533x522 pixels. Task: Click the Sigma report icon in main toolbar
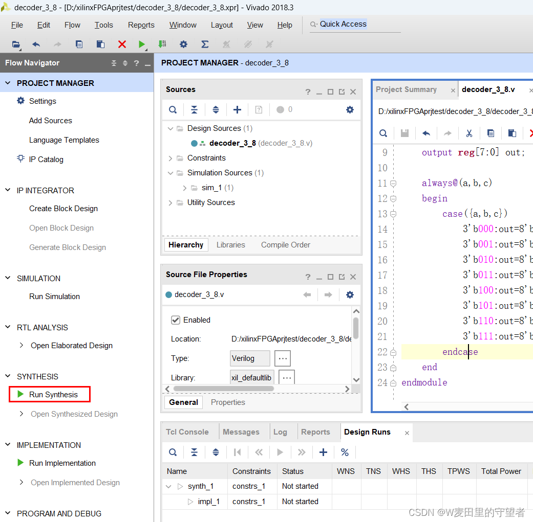(x=205, y=44)
